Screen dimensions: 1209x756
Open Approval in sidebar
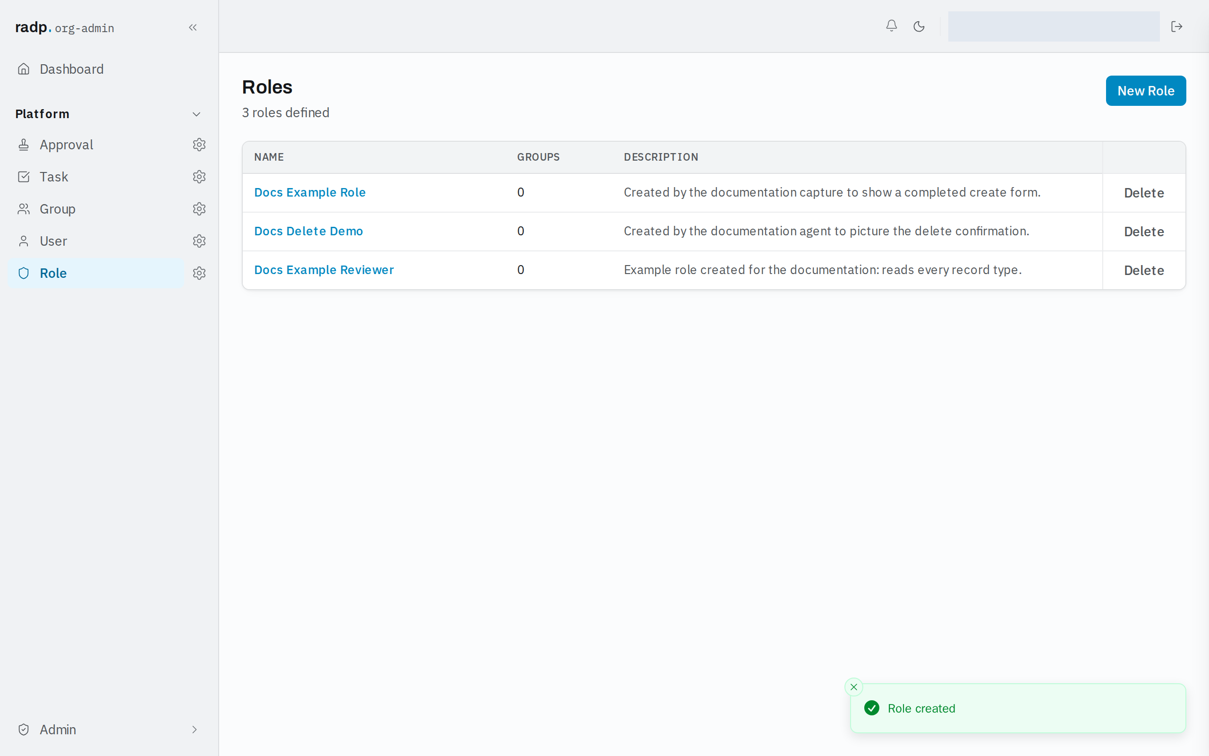[96, 145]
